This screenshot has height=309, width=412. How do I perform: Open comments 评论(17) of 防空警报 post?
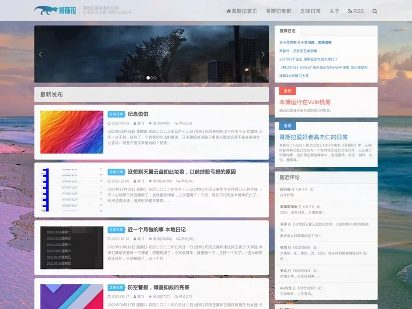(x=183, y=296)
